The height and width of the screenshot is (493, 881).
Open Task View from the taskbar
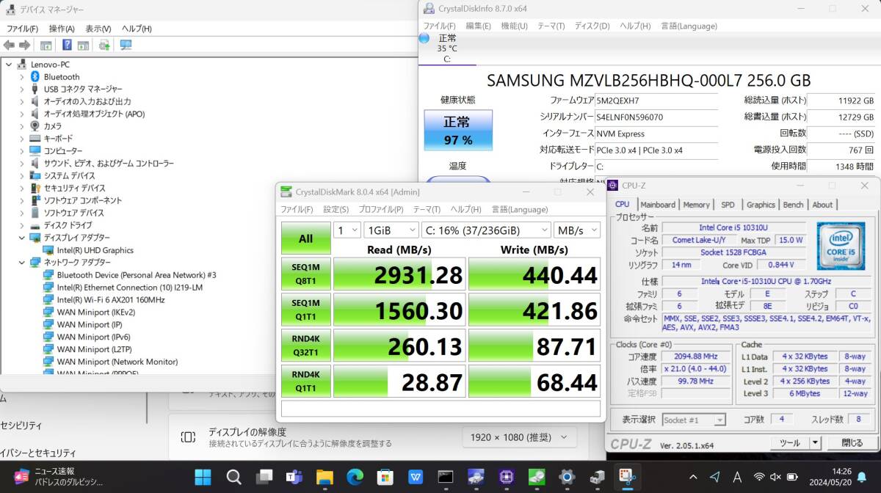pos(264,477)
